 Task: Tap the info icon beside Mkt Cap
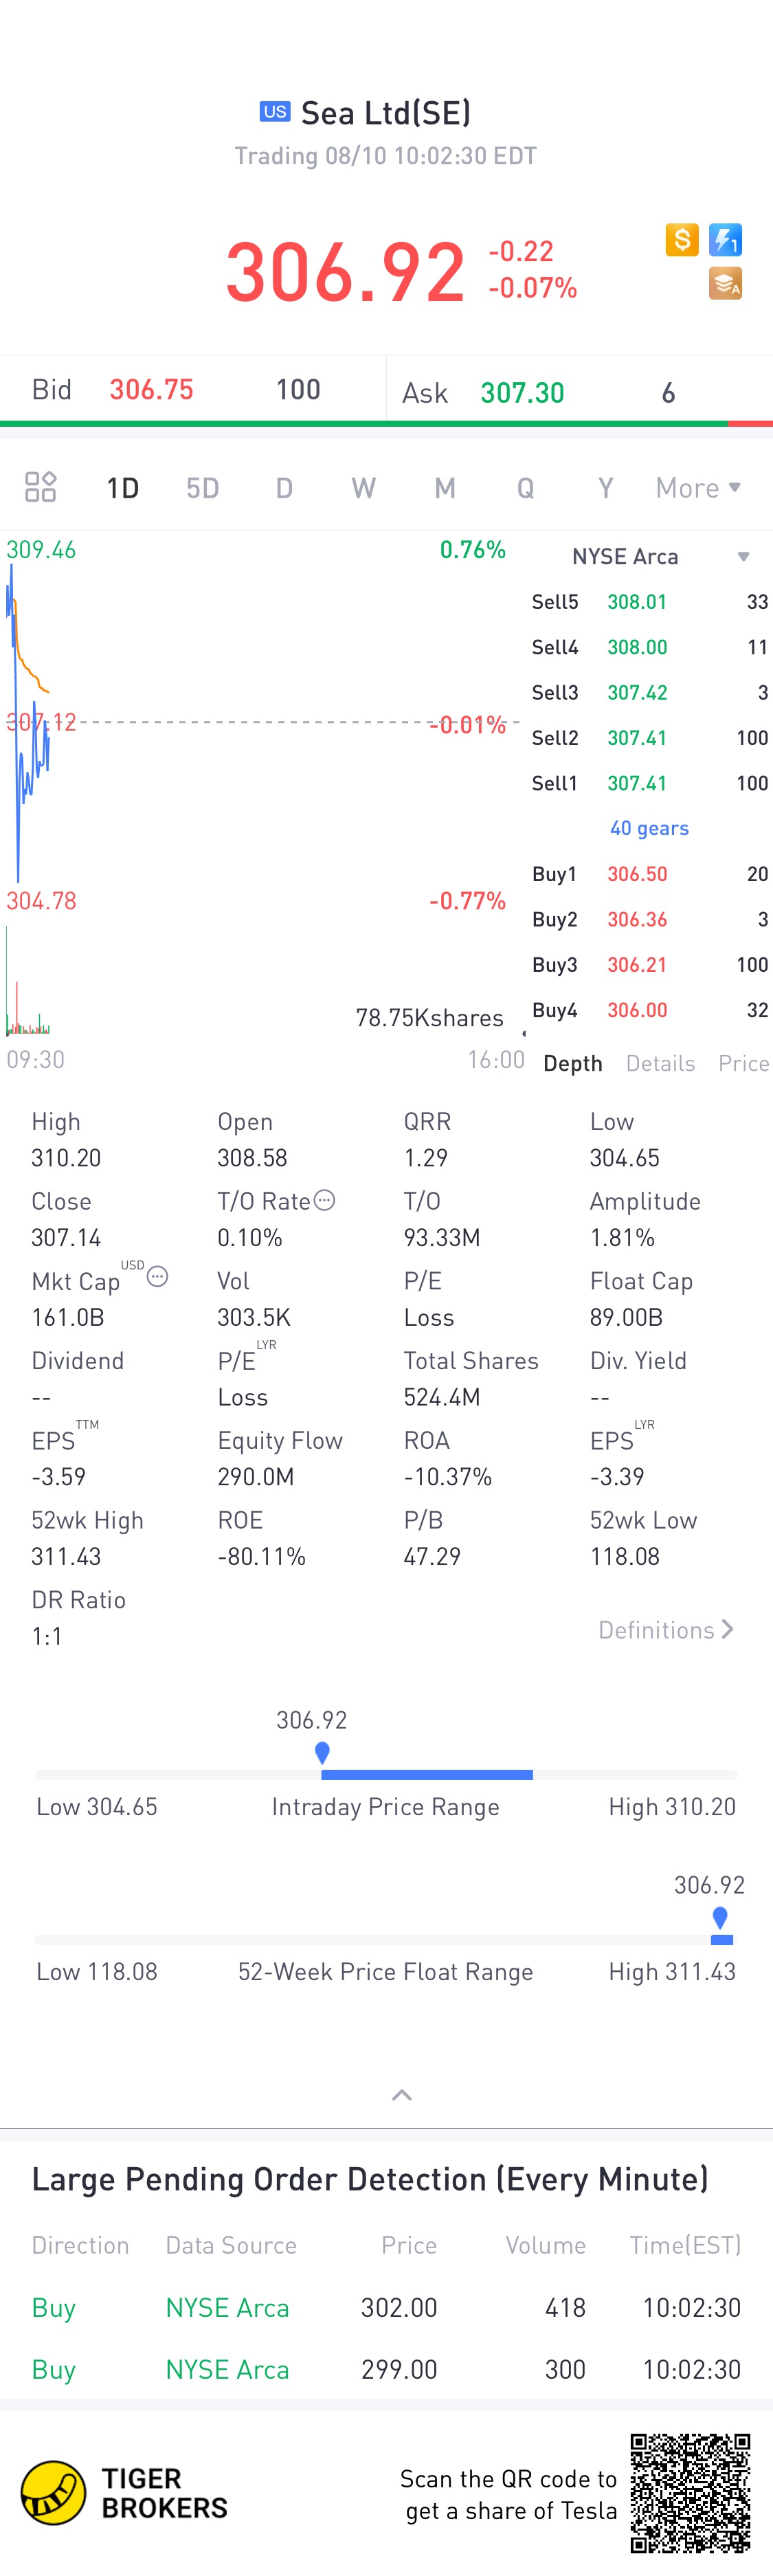tap(158, 1277)
